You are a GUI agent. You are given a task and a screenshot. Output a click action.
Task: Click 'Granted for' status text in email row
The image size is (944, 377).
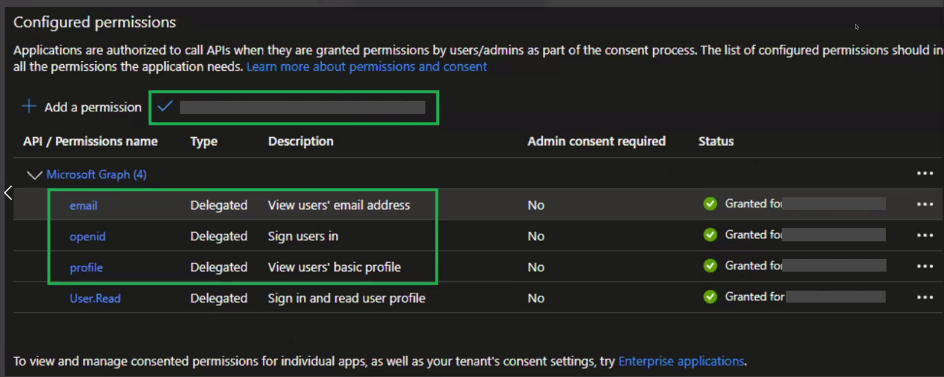[x=753, y=204]
